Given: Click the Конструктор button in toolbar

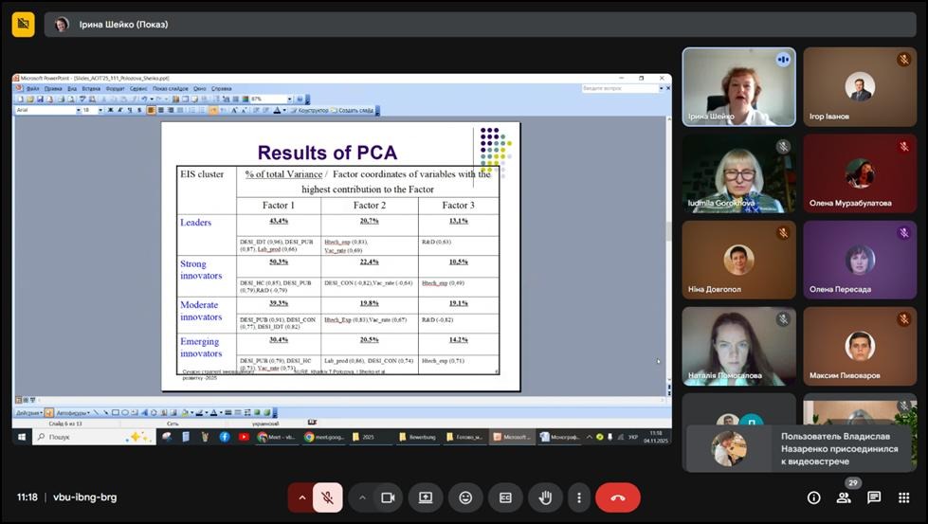Looking at the screenshot, I should [x=312, y=110].
